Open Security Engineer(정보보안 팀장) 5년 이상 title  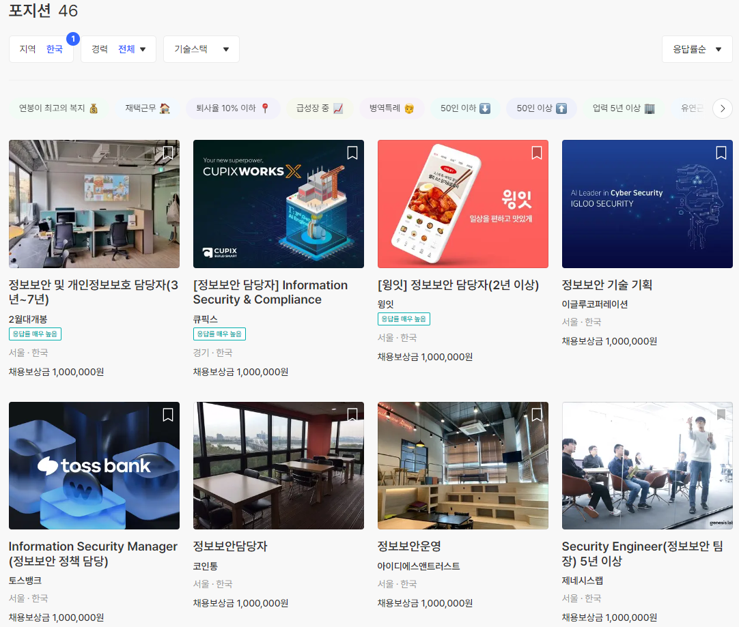tap(643, 553)
